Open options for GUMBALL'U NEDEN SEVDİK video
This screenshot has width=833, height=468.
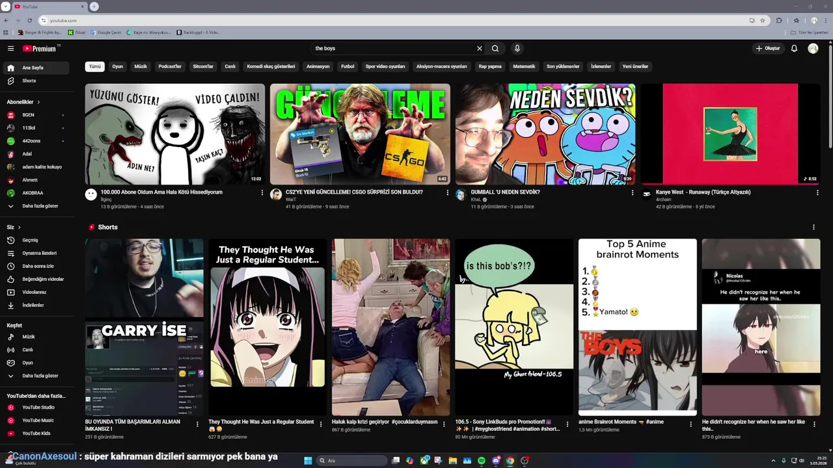click(633, 193)
